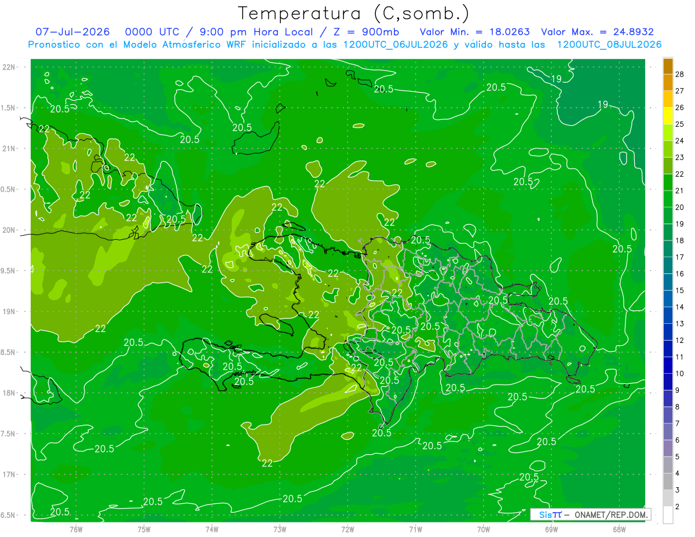Click the '72W' longitude axis label
Image resolution: width=695 pixels, height=537 pixels.
[x=348, y=529]
